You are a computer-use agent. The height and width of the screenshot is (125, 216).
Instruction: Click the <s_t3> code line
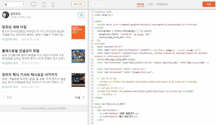coord(98,107)
